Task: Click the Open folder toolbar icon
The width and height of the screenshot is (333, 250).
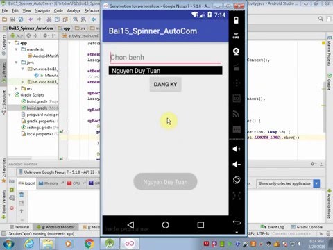Action: click(4, 19)
